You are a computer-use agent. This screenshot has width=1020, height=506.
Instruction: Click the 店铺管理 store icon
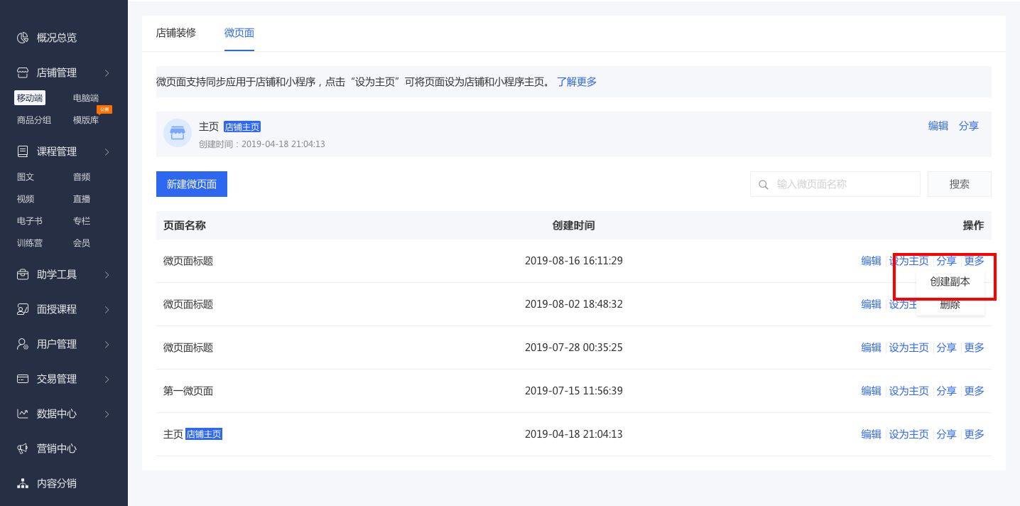point(23,72)
